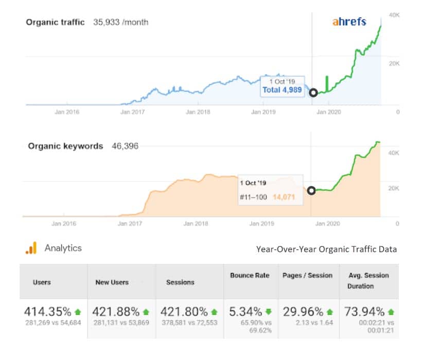This screenshot has width=421, height=343.
Task: Click the Bounce Rate column header
Action: pyautogui.click(x=250, y=276)
